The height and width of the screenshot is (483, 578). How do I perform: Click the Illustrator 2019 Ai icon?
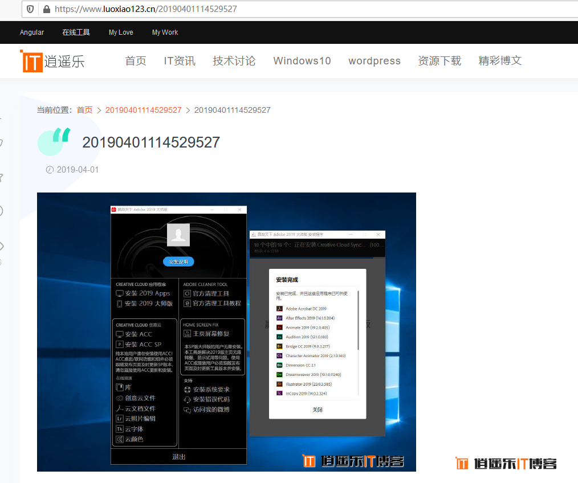[x=279, y=384]
